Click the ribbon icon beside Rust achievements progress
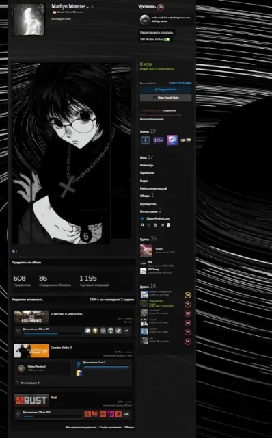The height and width of the screenshot is (438, 272). point(18,414)
